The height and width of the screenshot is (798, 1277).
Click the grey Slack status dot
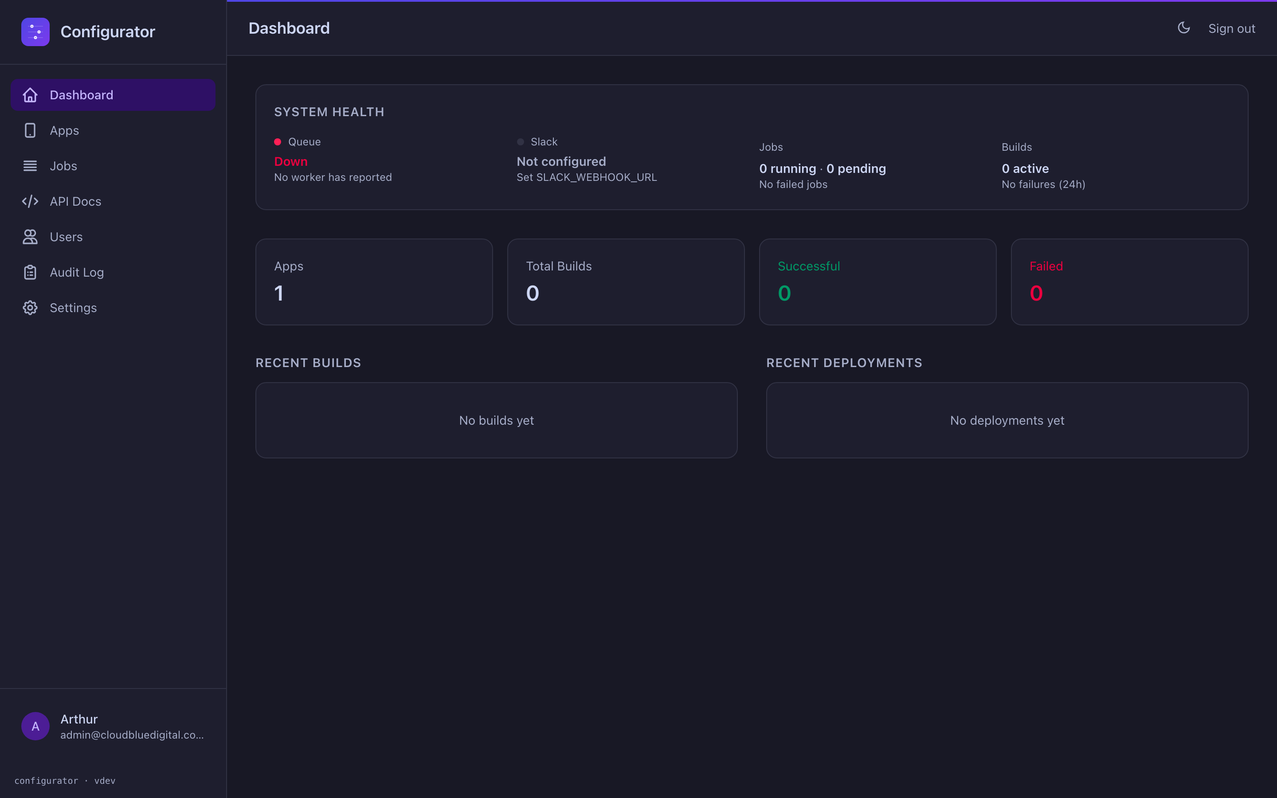point(520,141)
